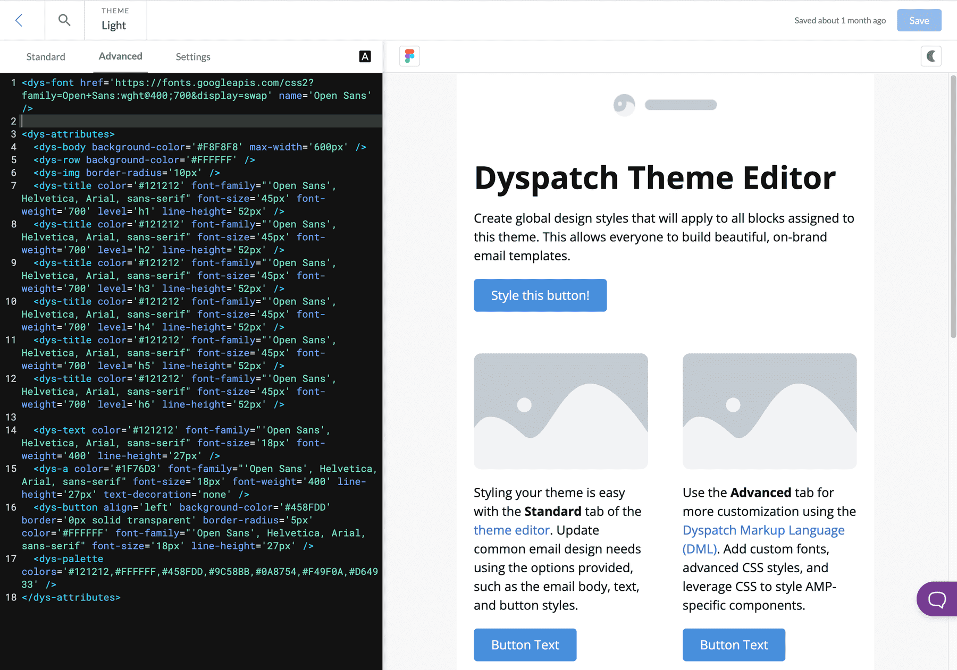
Task: Click the 'Style this button!' button
Action: (x=540, y=295)
